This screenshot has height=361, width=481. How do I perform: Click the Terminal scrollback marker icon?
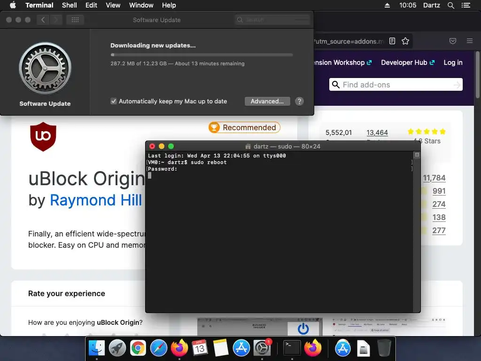417,155
